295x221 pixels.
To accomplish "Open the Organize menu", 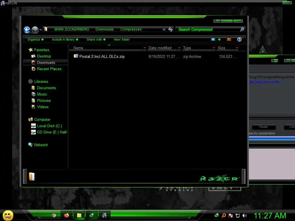I will pos(35,39).
